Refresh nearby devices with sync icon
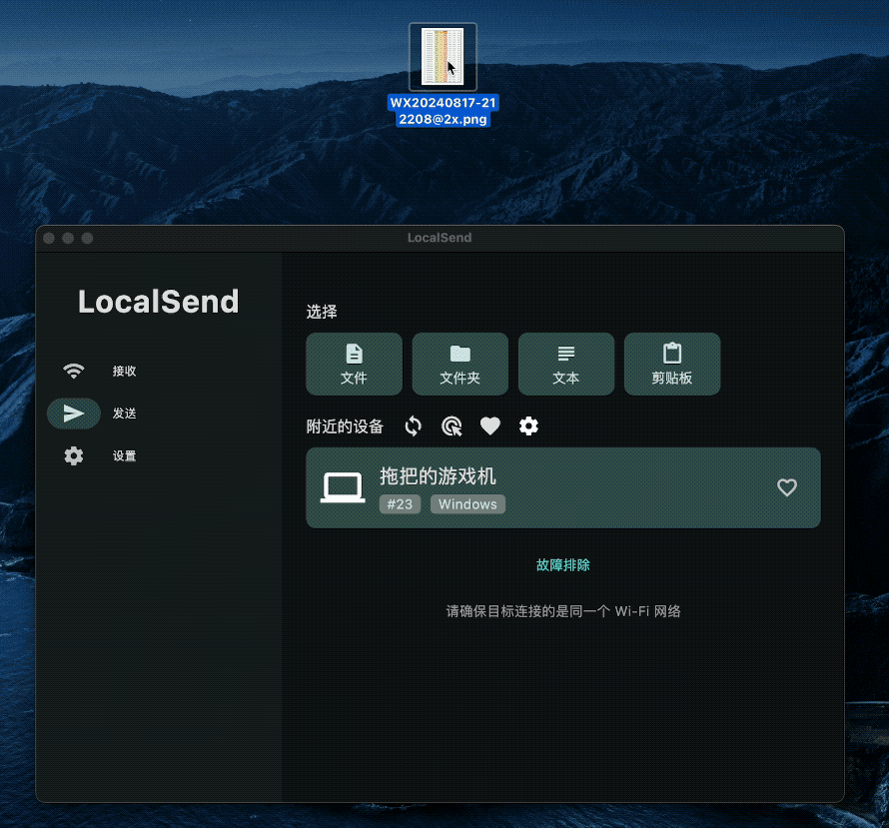This screenshot has width=889, height=828. click(414, 426)
